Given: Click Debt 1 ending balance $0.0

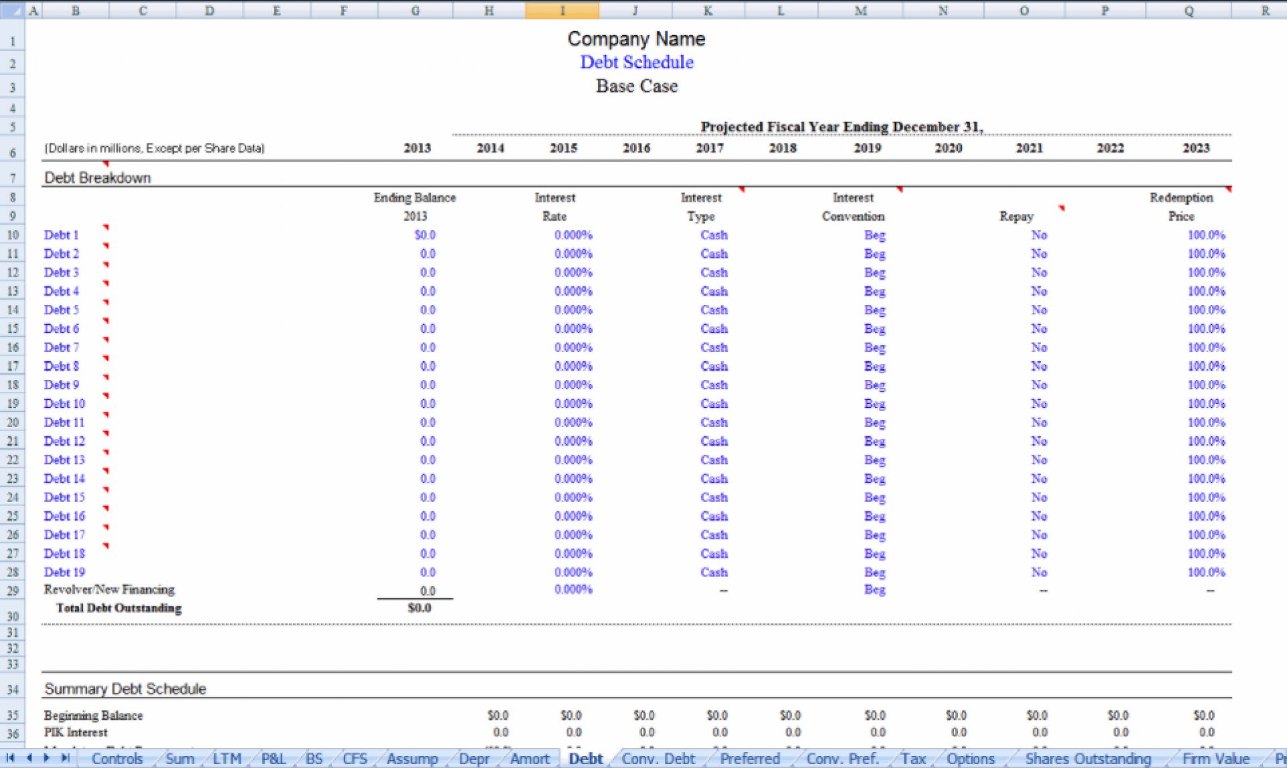Looking at the screenshot, I should point(425,235).
